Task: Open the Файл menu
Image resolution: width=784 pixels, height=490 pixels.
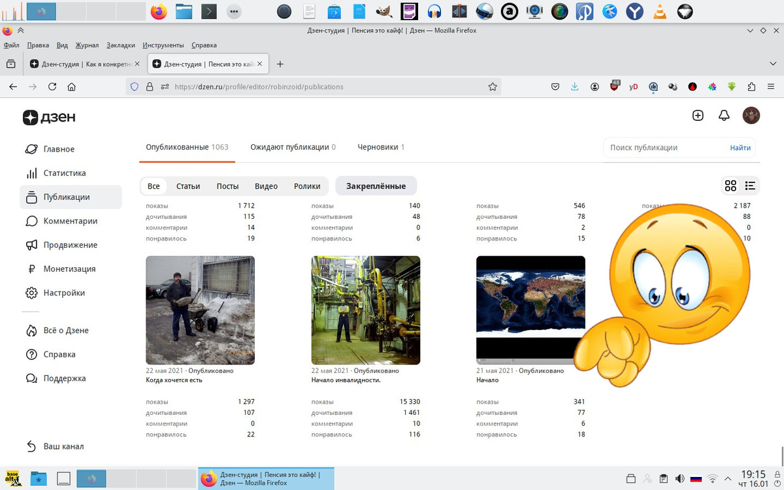Action: pos(11,45)
